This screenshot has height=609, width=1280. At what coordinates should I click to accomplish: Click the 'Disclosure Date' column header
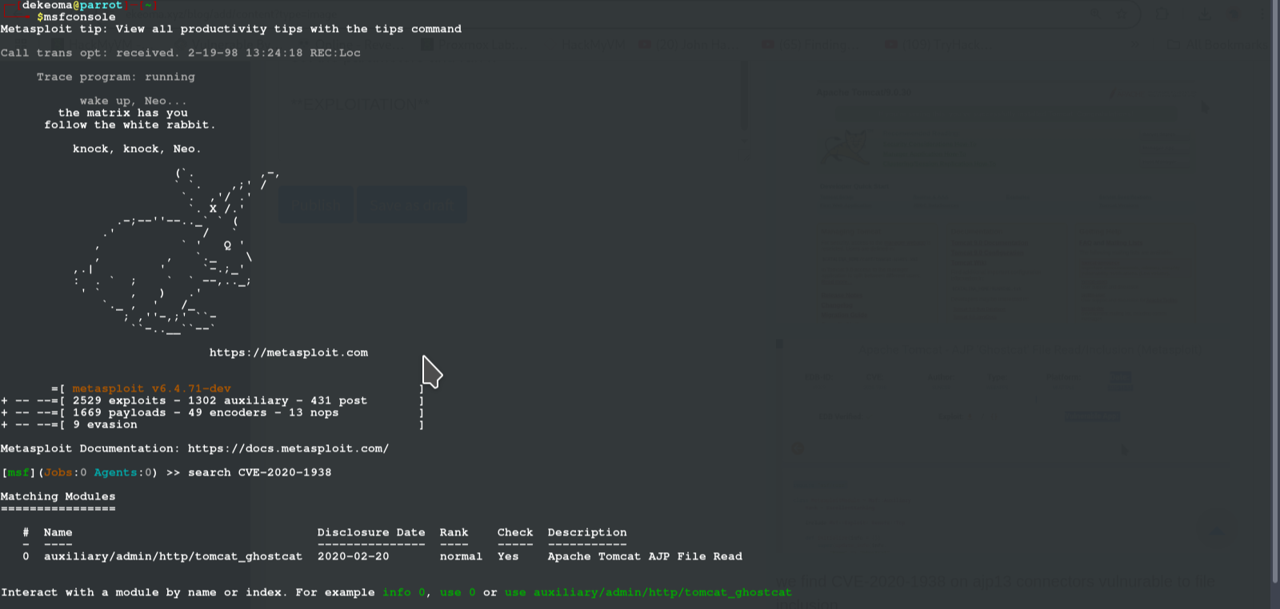click(x=371, y=532)
